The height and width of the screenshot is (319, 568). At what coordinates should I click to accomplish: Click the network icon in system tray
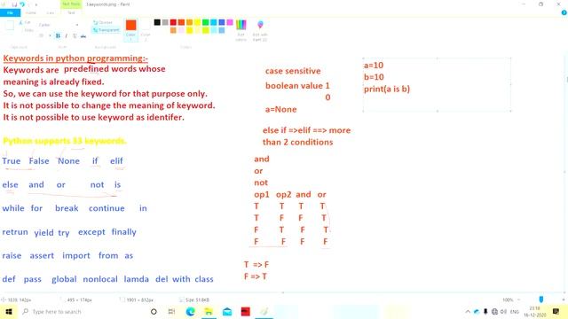(x=494, y=311)
